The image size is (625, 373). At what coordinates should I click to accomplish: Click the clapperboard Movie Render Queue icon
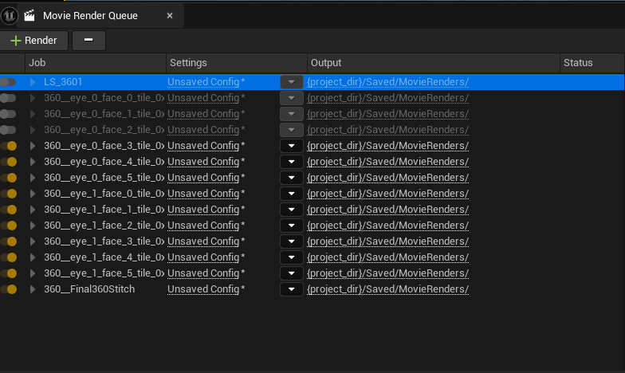[29, 16]
